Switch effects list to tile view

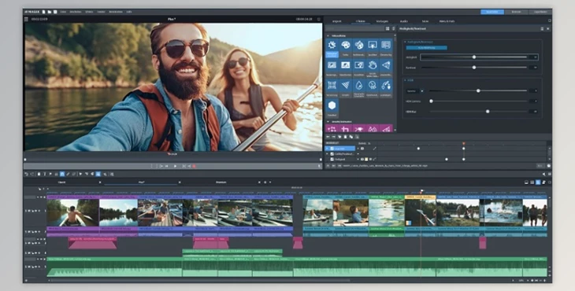coord(388,28)
